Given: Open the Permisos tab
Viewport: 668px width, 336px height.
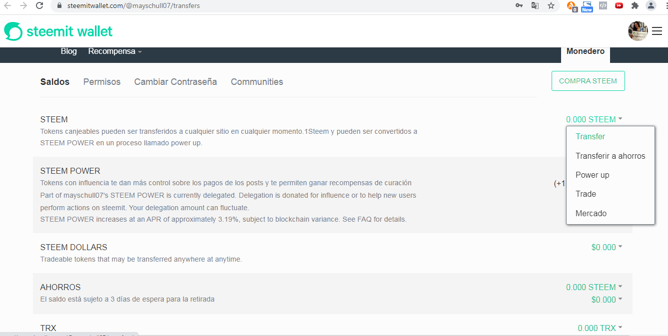Looking at the screenshot, I should 102,82.
